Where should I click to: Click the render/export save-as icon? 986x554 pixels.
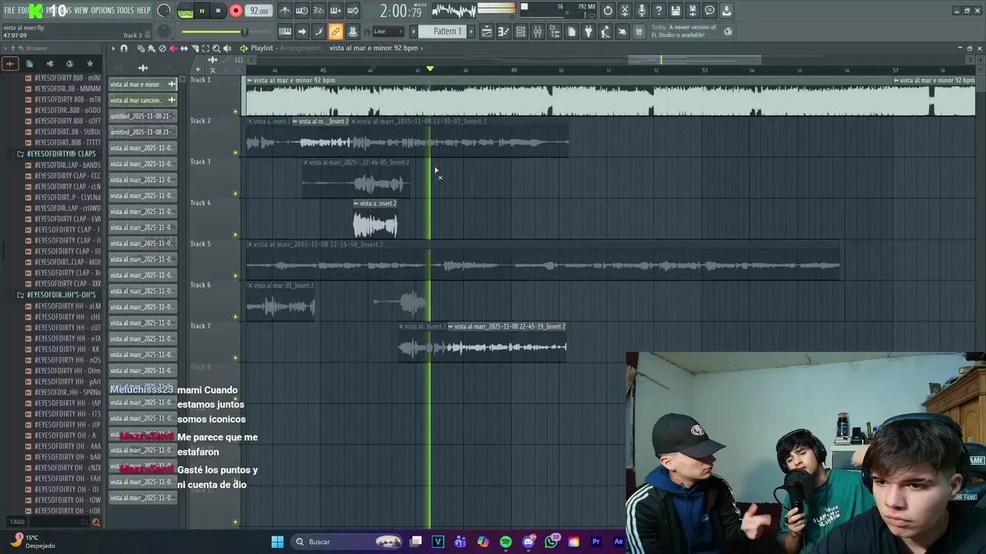point(693,11)
